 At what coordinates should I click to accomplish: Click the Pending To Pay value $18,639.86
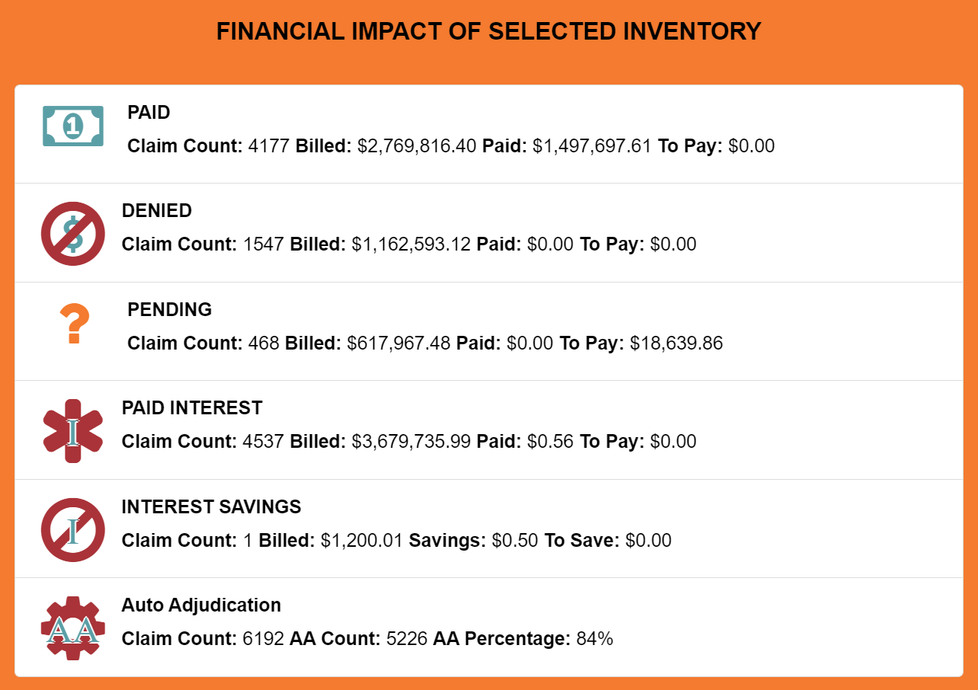point(676,343)
